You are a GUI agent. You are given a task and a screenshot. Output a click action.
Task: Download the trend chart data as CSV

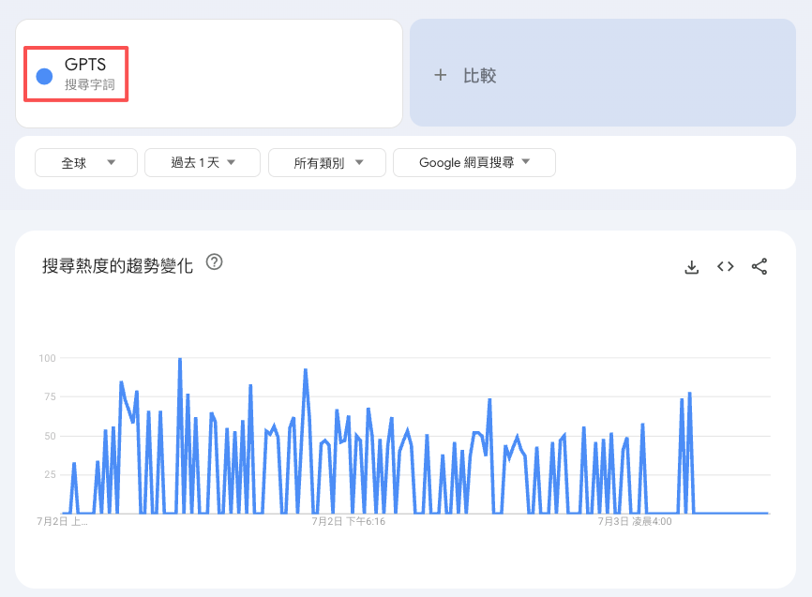tap(691, 267)
